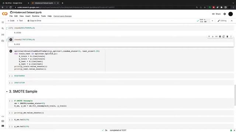Open a new browser tab
The height and width of the screenshot is (132, 236).
[62, 3]
